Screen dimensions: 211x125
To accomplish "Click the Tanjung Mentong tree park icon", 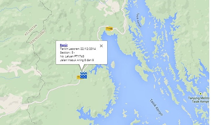I will (x=200, y=94).
